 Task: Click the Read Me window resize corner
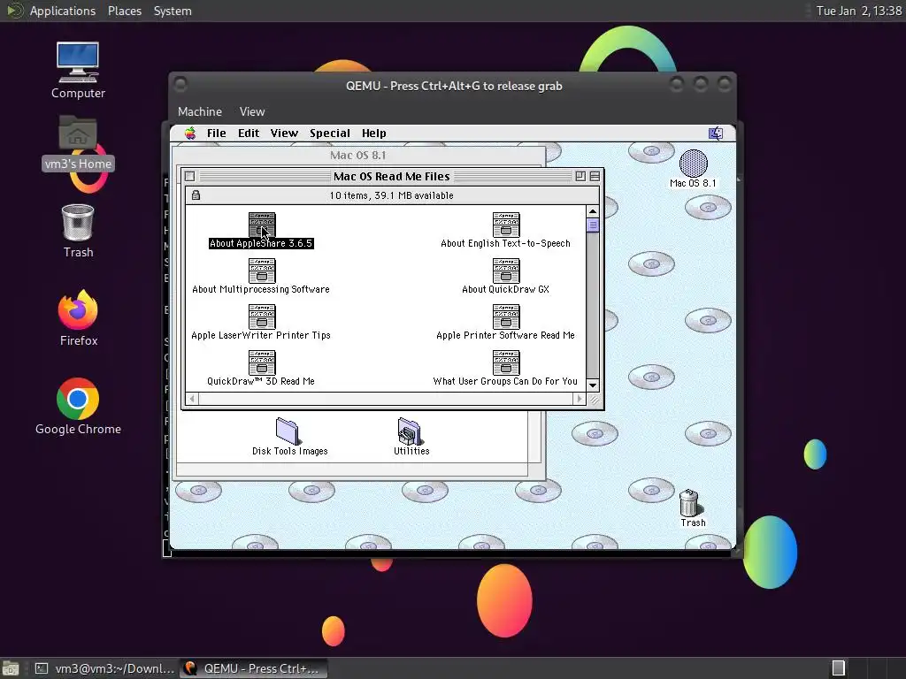point(594,399)
